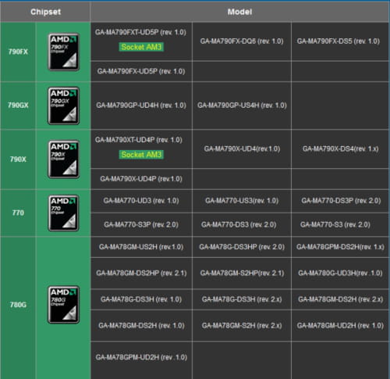Open GA-MA770-DS3P (rev. 2.0) model
This screenshot has width=390, height=379.
tap(341, 201)
